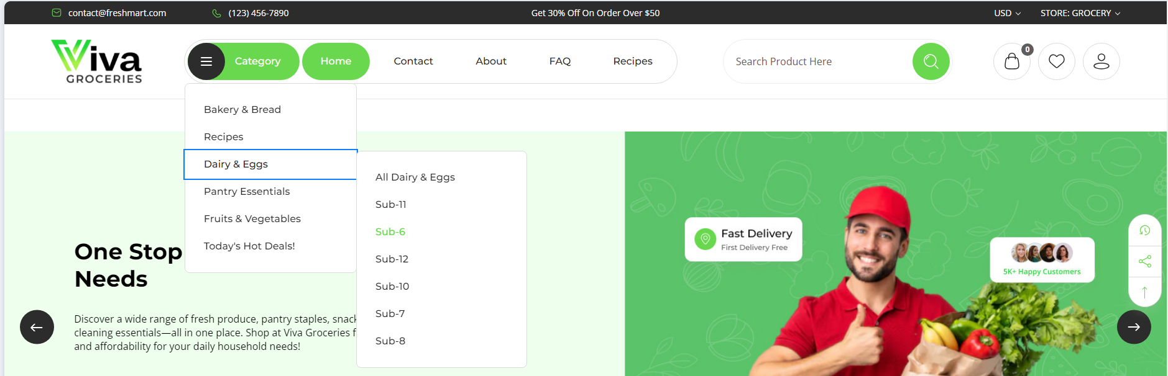Click the Viva Groceries logo
This screenshot has height=376, width=1168.
coord(97,61)
